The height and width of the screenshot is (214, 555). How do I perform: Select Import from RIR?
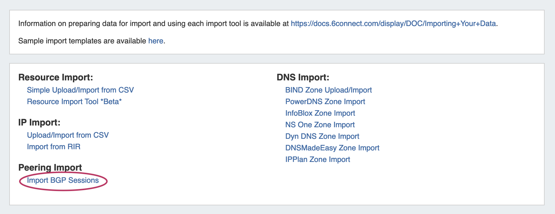point(54,147)
